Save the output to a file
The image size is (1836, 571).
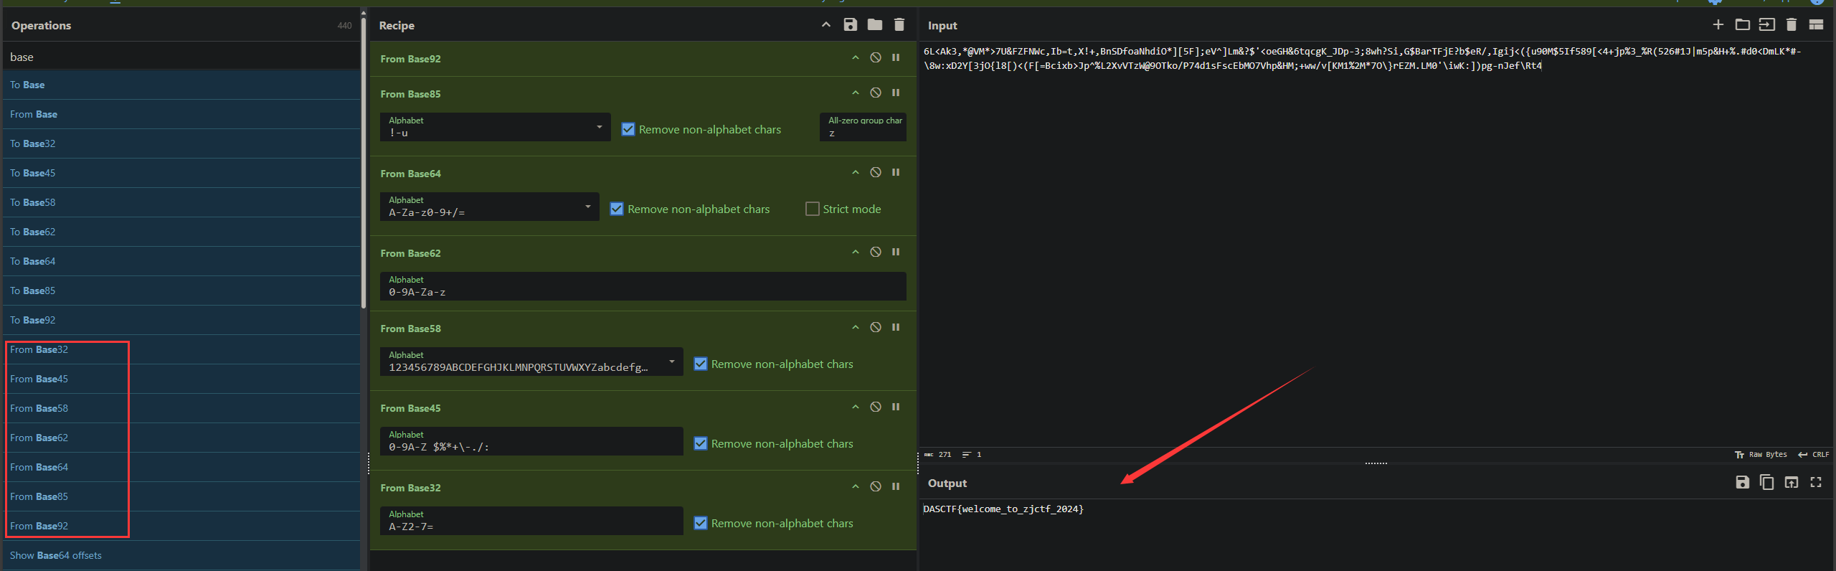[x=1742, y=483]
